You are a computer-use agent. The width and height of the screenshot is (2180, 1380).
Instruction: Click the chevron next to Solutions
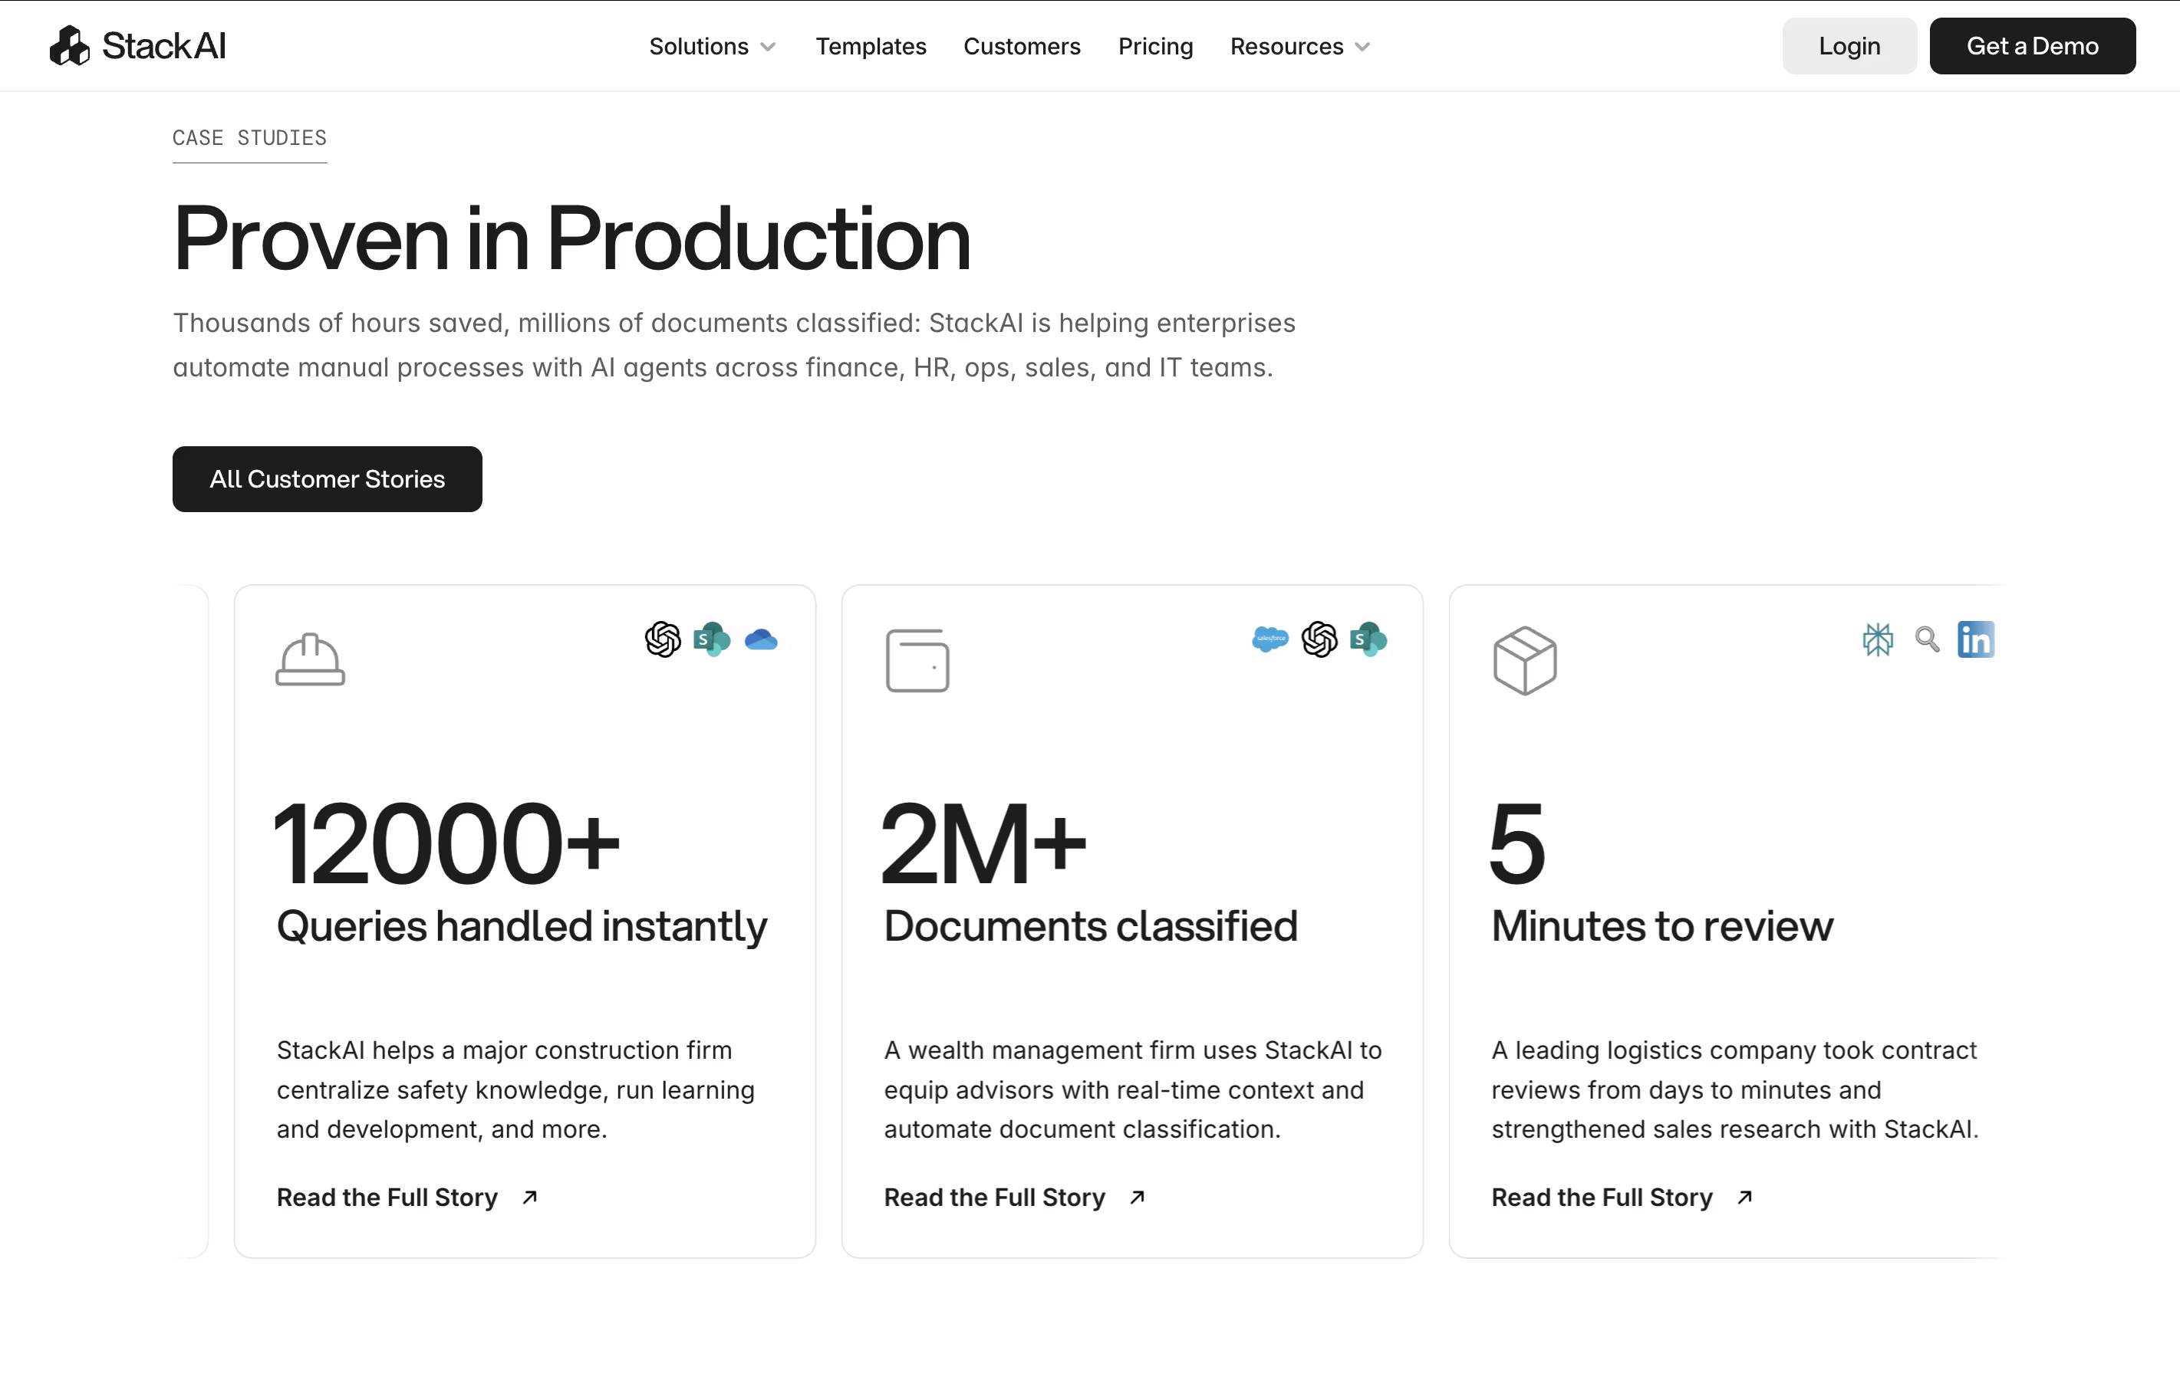point(768,47)
